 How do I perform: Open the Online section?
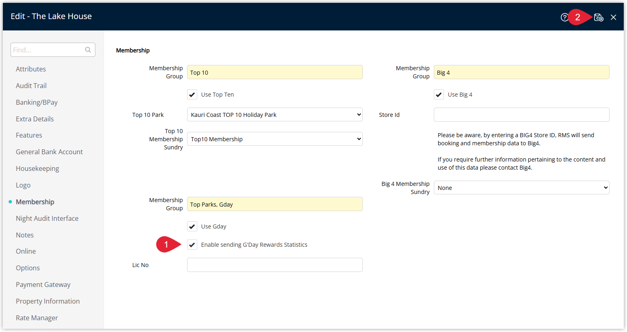click(26, 251)
